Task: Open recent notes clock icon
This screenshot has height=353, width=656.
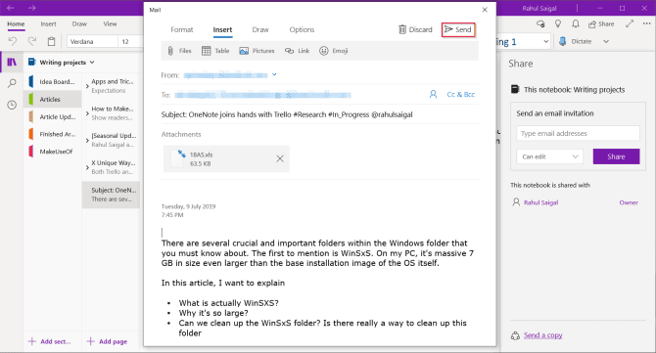Action: 12,105
